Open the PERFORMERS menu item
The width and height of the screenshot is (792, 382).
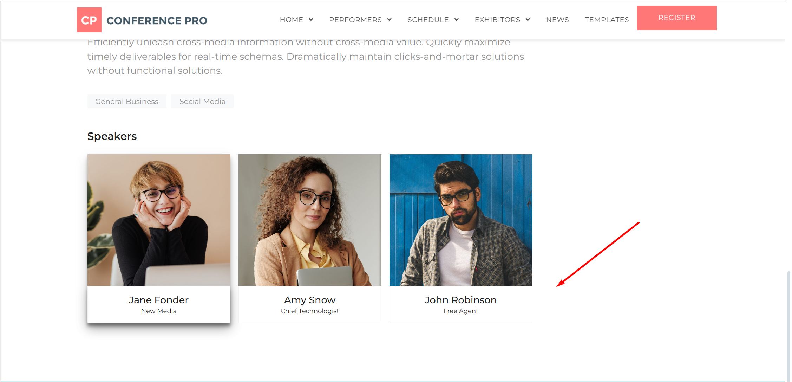(355, 20)
